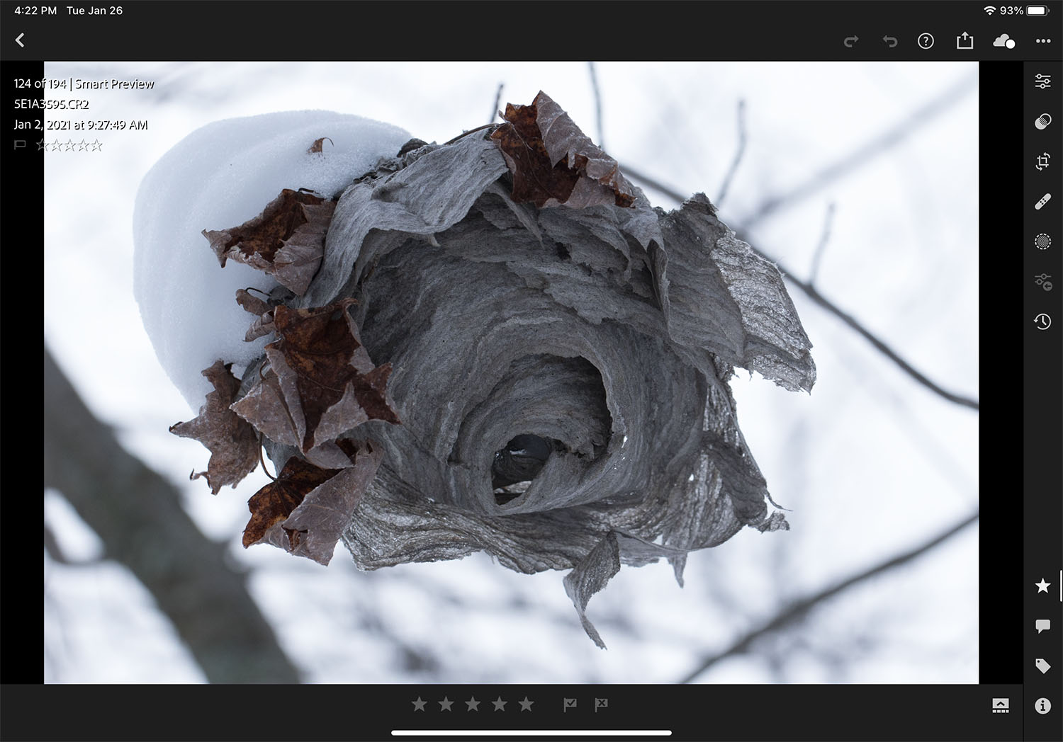This screenshot has height=742, width=1063.
Task: Give the photo a one-star rating
Action: 420,704
